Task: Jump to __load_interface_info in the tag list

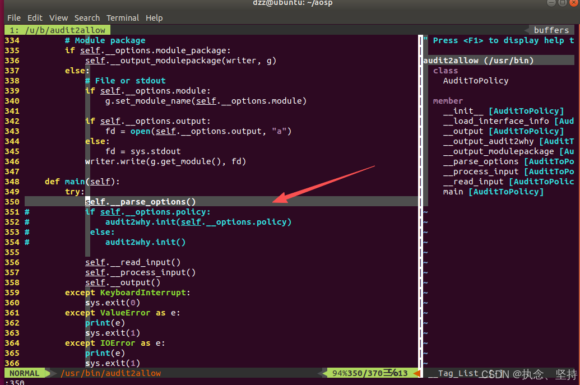Action: 509,121
